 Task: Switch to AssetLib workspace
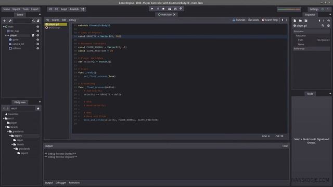click(x=74, y=9)
